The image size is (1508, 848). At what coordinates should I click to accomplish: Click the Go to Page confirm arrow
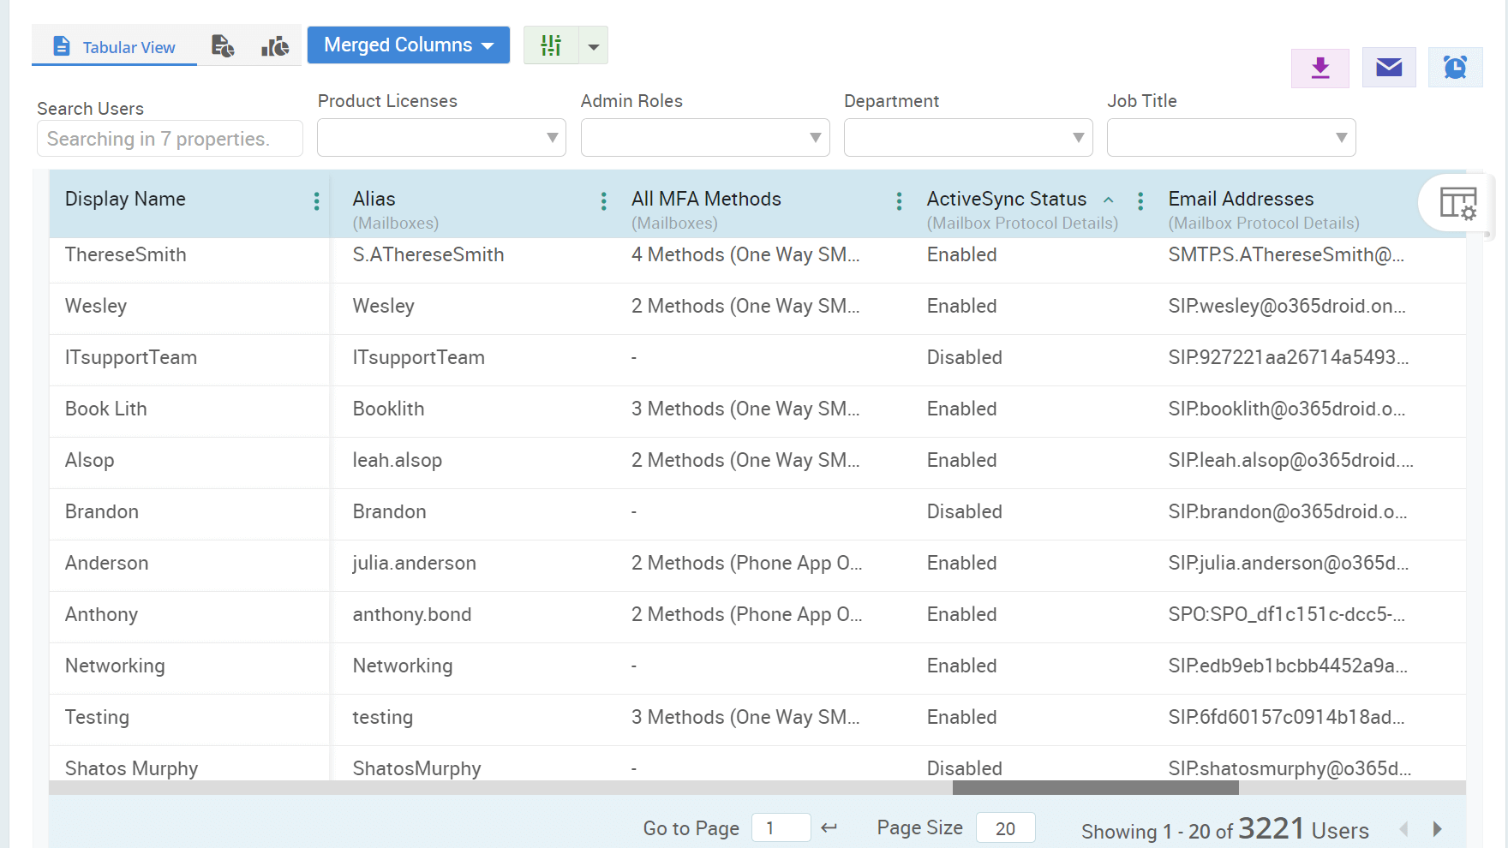click(x=829, y=827)
